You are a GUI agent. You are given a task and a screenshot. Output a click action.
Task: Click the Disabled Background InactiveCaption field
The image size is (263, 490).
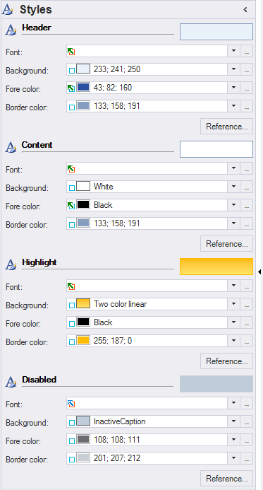pos(147,421)
